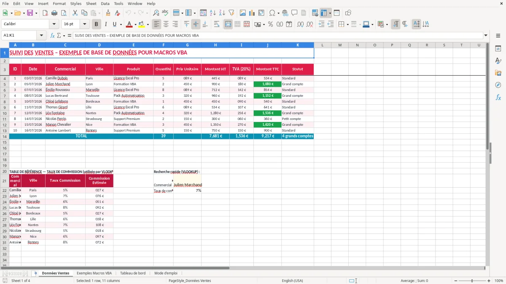Open the background color dropdown arrow
Viewport: 506px width, 284px height.
(147, 24)
